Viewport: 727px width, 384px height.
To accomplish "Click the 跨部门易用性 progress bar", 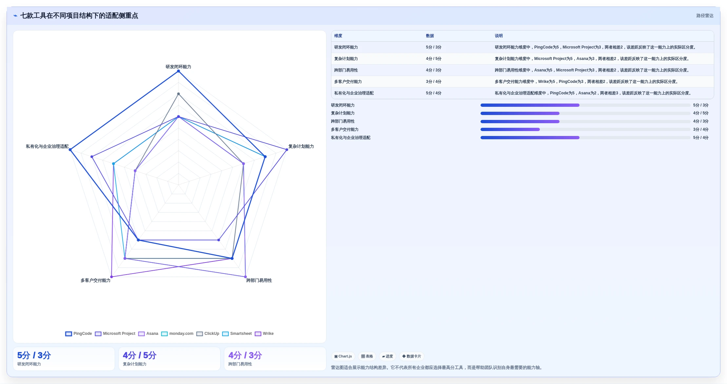I will point(585,122).
